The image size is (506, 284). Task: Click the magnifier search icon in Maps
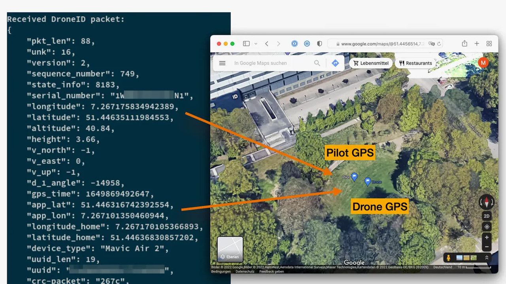pos(317,63)
